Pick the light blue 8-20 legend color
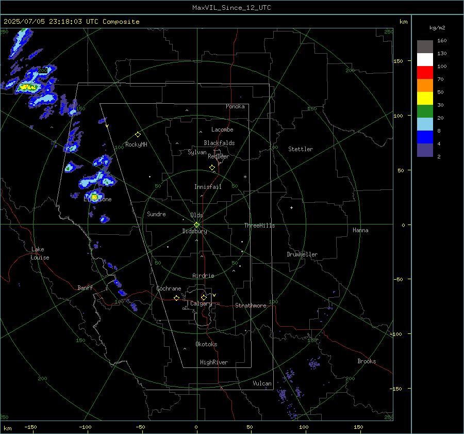Image resolution: width=464 pixels, height=434 pixels. coord(425,124)
